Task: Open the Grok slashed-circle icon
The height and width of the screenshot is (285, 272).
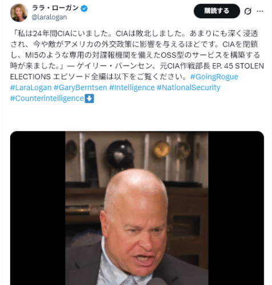Action: [248, 11]
